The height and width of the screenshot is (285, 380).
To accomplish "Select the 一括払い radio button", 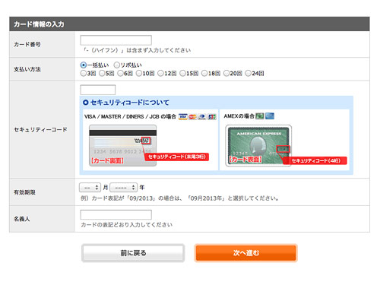I will pos(84,65).
